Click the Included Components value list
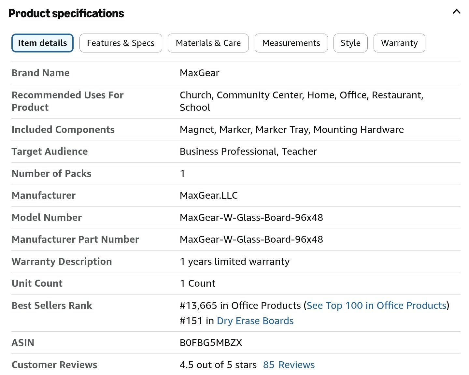Screen dimensions: 469x375 (x=292, y=130)
